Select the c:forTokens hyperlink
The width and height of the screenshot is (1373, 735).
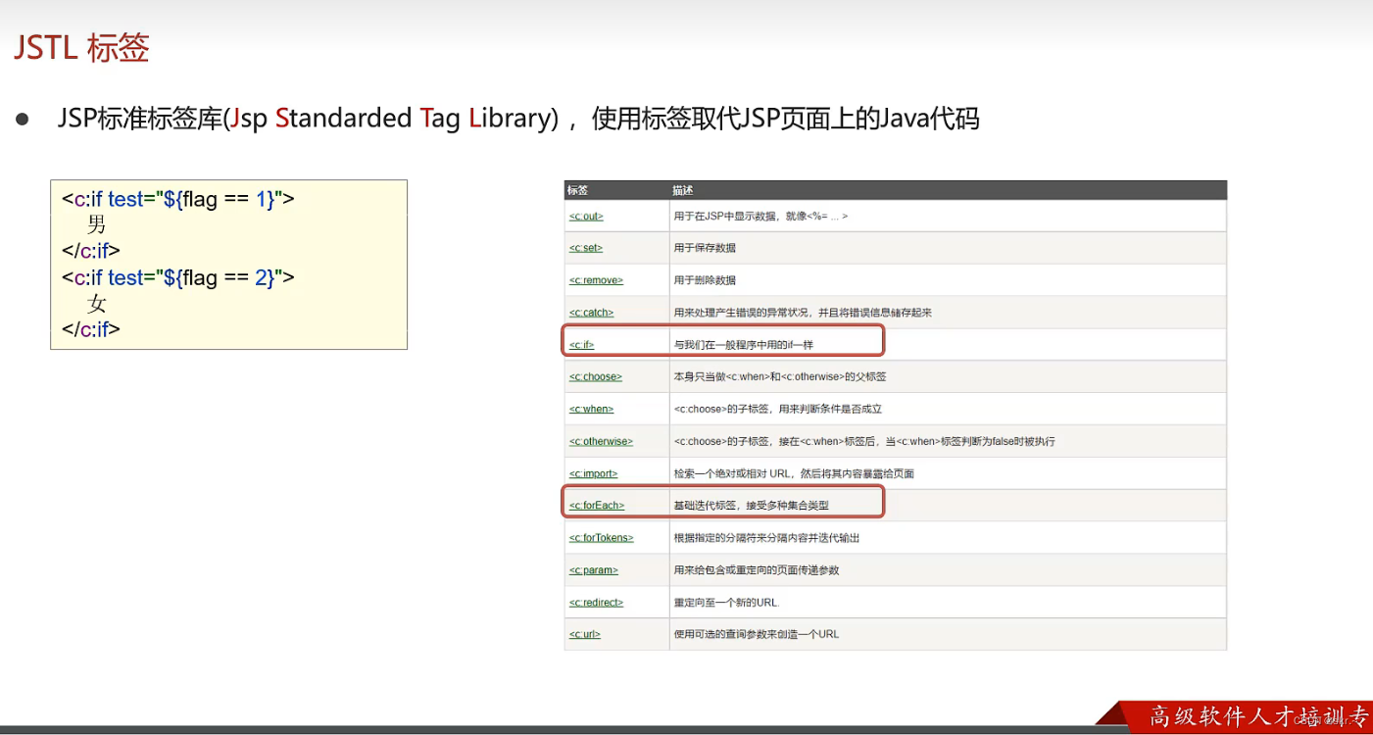pos(601,537)
